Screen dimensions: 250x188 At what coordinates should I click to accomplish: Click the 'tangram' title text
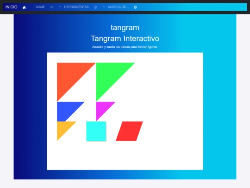click(x=125, y=28)
